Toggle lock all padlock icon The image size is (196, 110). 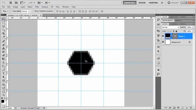point(176,31)
